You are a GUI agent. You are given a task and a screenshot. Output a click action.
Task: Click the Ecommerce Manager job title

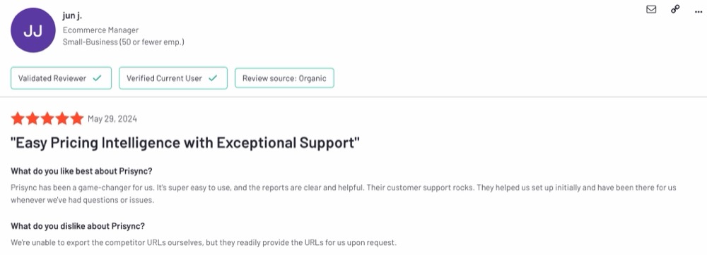(100, 30)
